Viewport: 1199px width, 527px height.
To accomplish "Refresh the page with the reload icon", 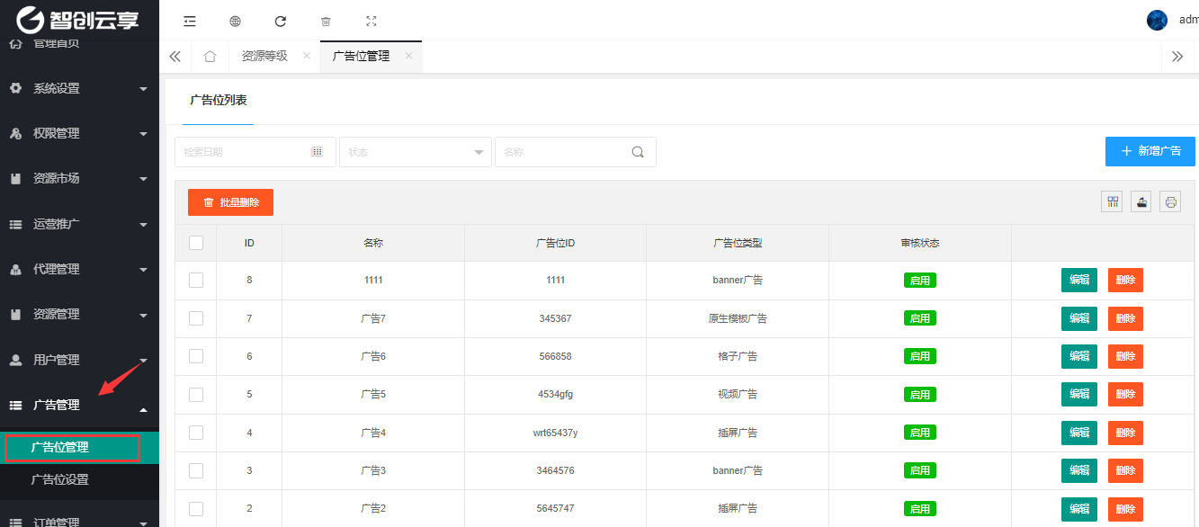I will point(280,21).
